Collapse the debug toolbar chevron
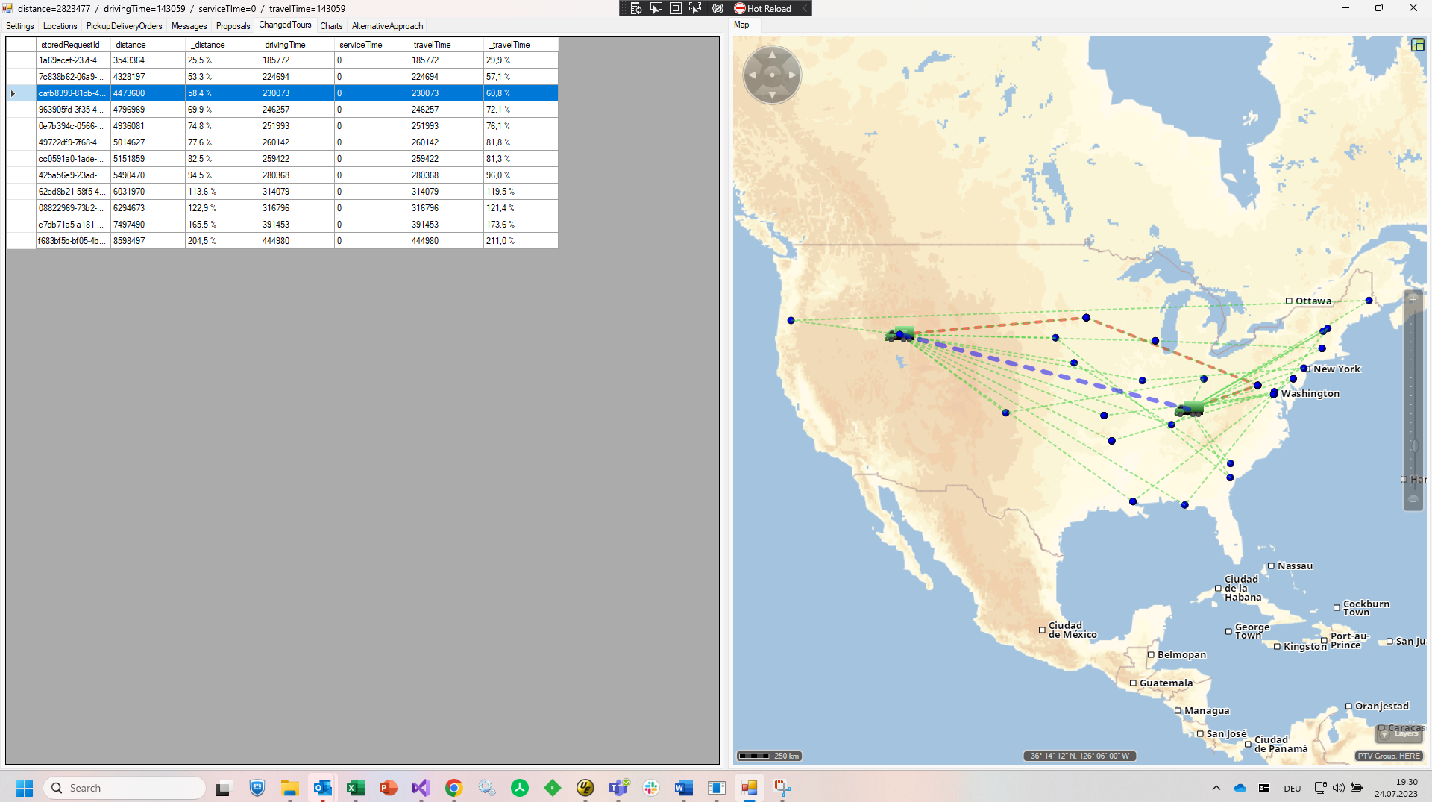This screenshot has width=1432, height=802. tap(804, 8)
